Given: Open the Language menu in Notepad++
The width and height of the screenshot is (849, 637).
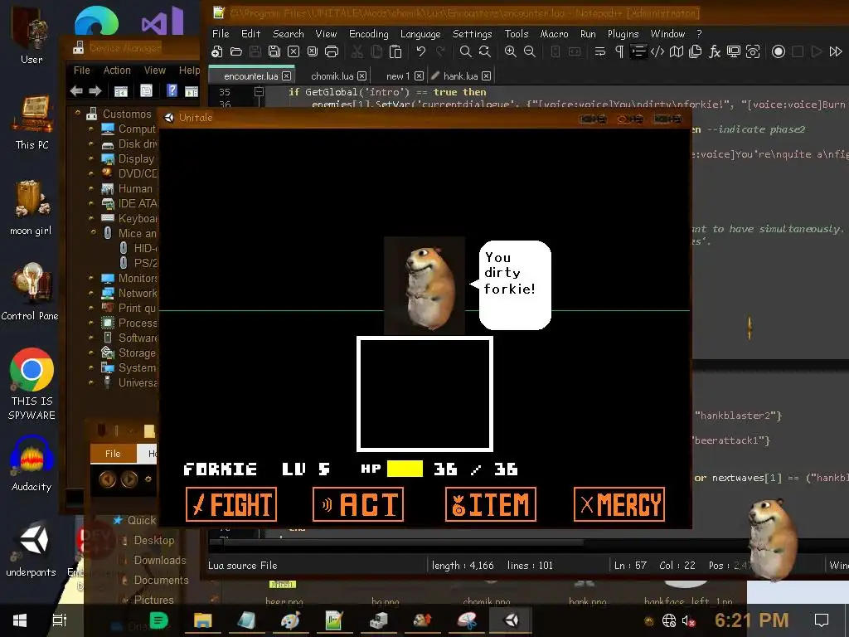Looking at the screenshot, I should (x=420, y=33).
